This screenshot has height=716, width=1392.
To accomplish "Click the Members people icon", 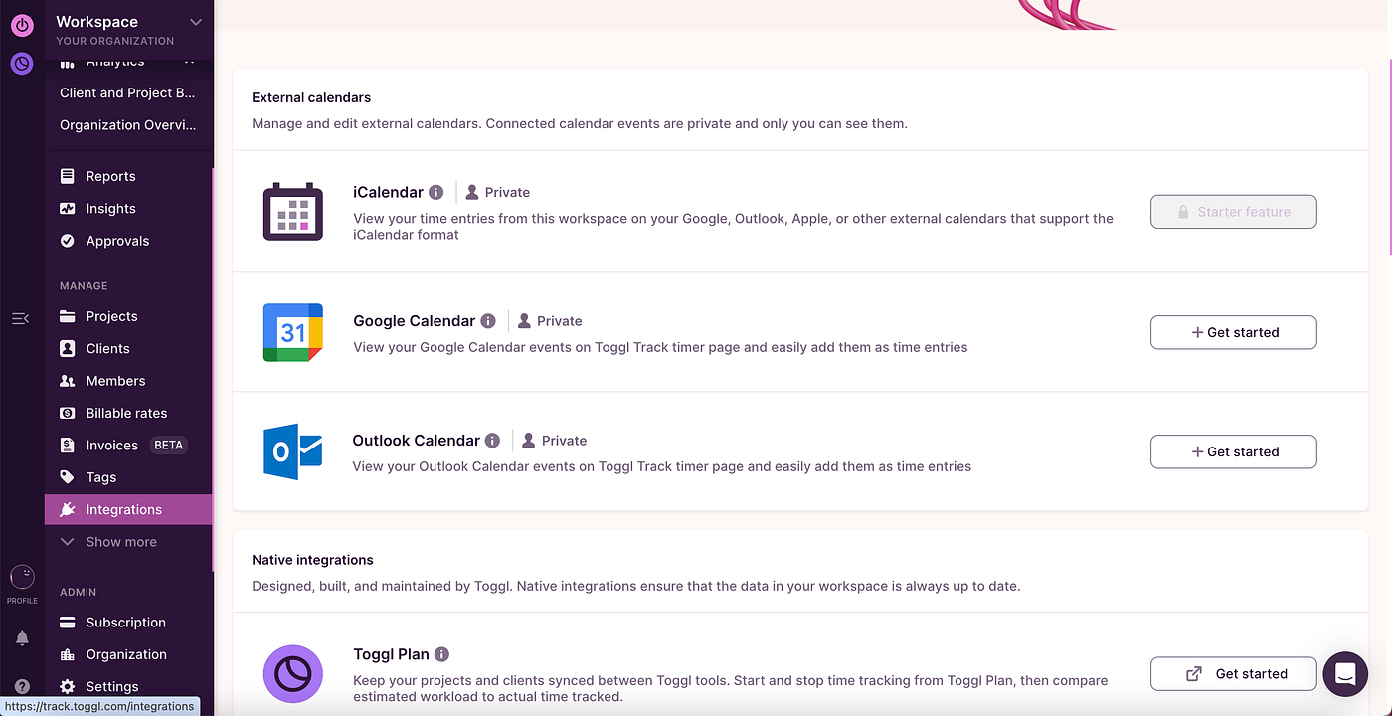I will (x=68, y=381).
